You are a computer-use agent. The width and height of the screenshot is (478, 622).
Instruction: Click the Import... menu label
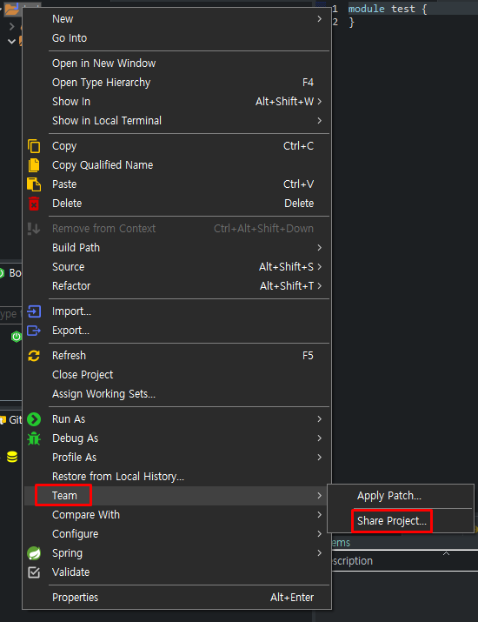coord(72,311)
